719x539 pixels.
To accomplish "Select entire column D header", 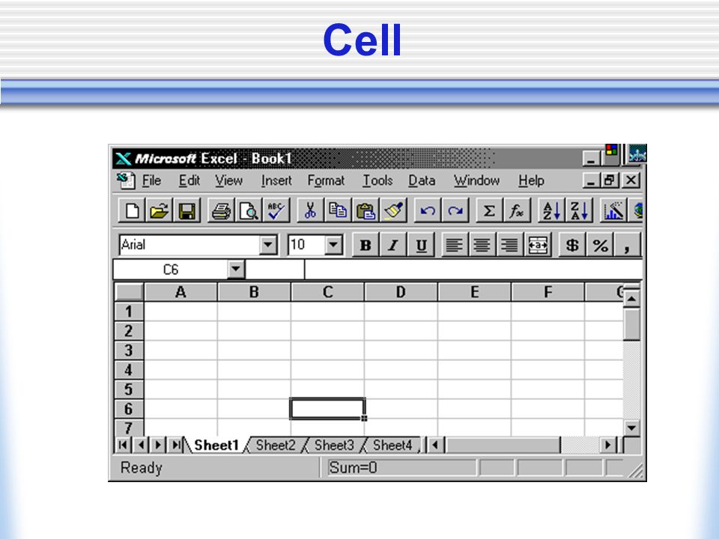I will point(401,292).
